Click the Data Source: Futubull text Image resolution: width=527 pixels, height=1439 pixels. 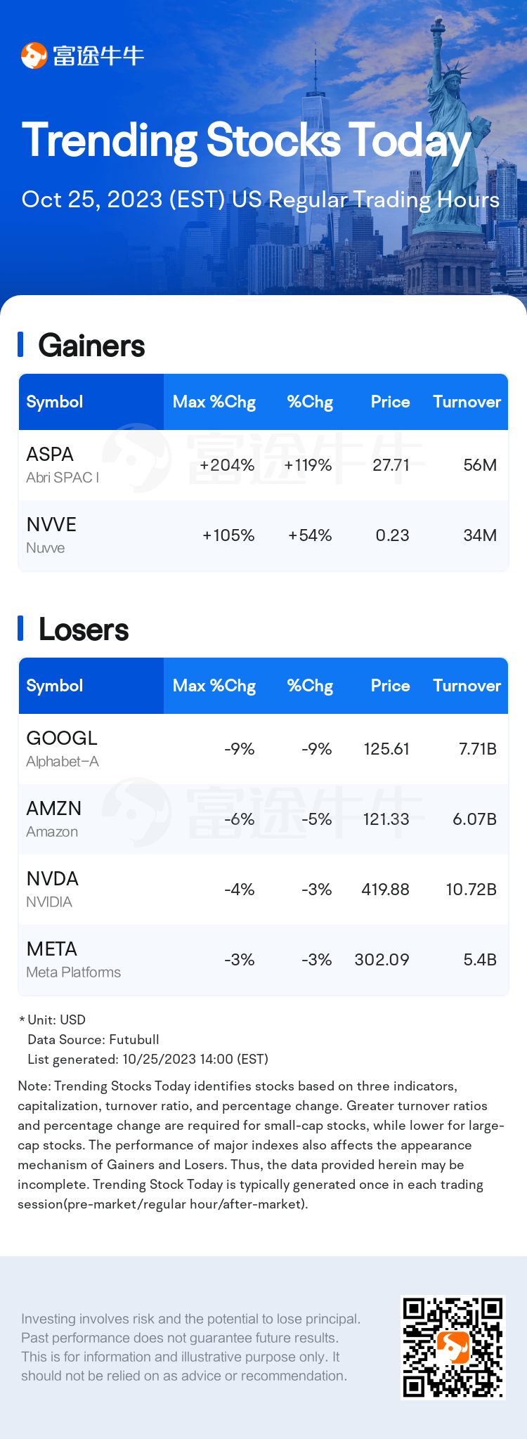click(93, 1039)
